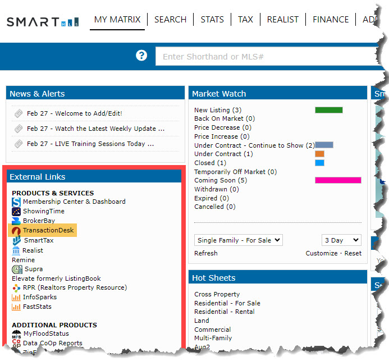The width and height of the screenshot is (389, 361).
Task: Open Temporarily Off Market (0)
Action: point(235,172)
